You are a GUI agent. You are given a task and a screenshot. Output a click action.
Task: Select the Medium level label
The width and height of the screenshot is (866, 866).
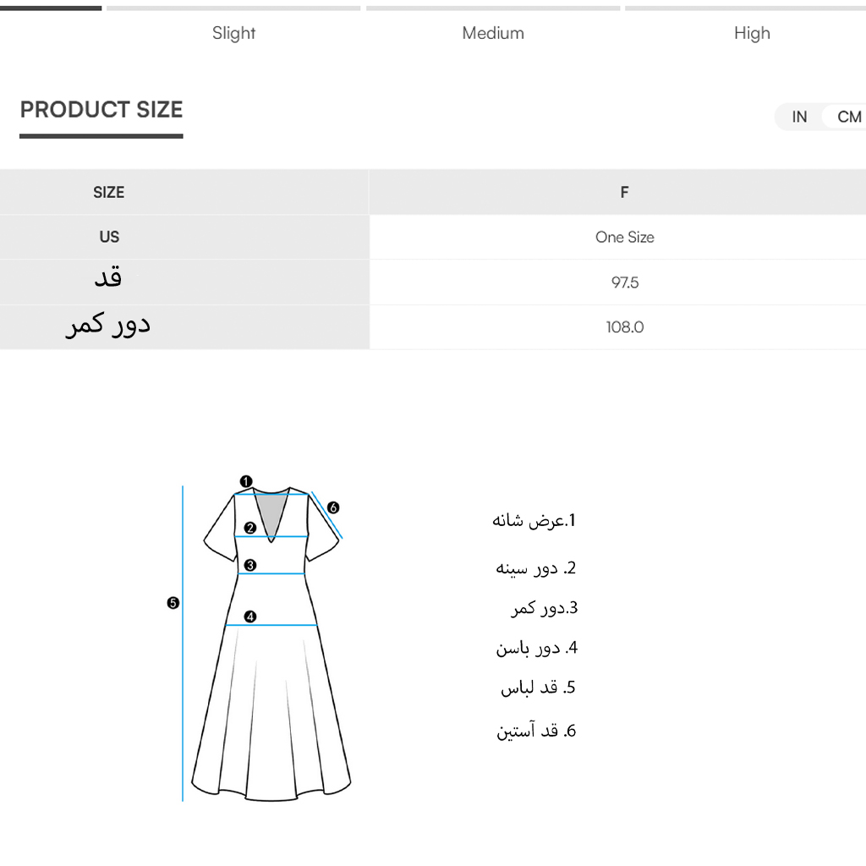click(493, 33)
